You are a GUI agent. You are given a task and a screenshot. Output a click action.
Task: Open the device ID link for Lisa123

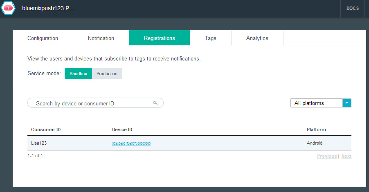tap(131, 143)
